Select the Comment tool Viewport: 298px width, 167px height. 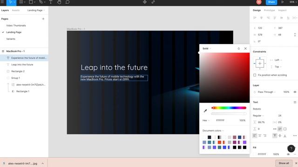coord(68,2)
